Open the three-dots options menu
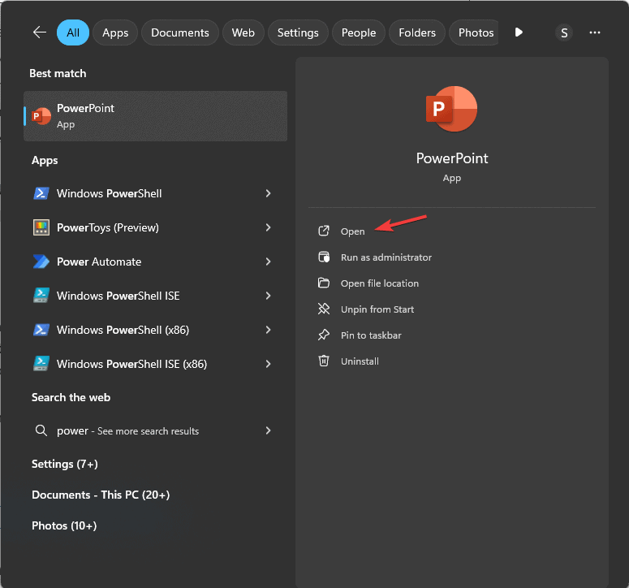 [594, 32]
